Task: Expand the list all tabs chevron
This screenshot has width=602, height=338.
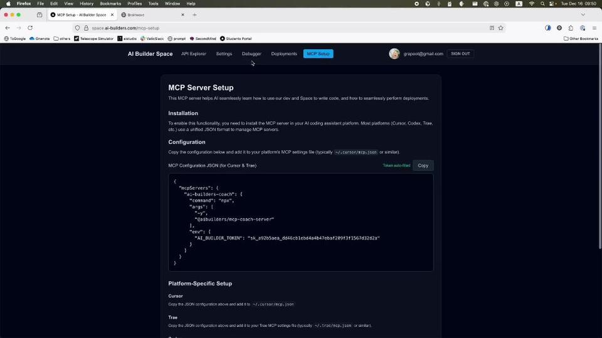Action: (x=583, y=15)
